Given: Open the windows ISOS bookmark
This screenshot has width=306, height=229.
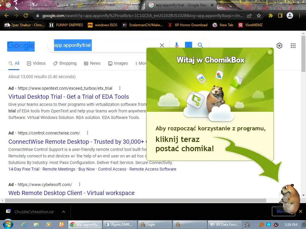Looking at the screenshot, I should [103, 25].
